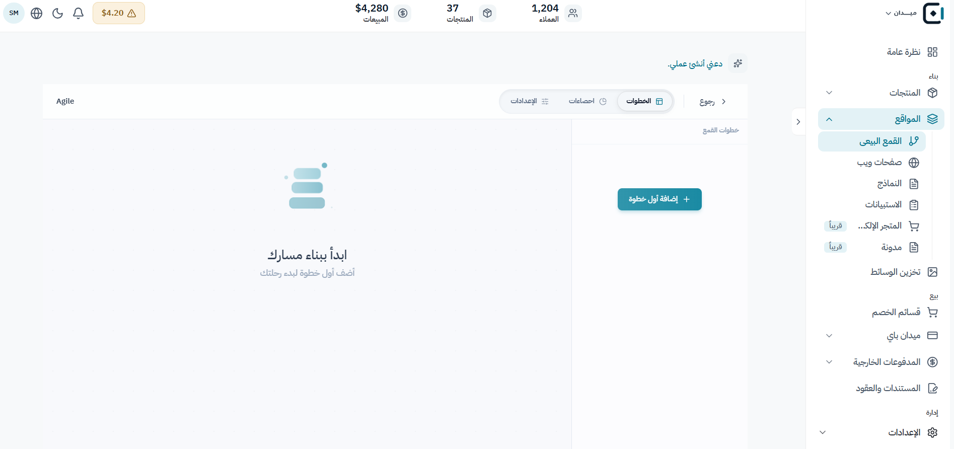Open the language globe icon
This screenshot has width=954, height=449.
[36, 13]
